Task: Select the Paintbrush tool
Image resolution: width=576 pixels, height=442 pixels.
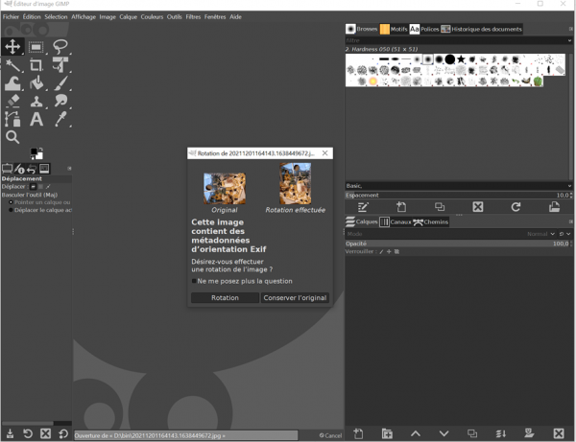Action: click(x=60, y=83)
